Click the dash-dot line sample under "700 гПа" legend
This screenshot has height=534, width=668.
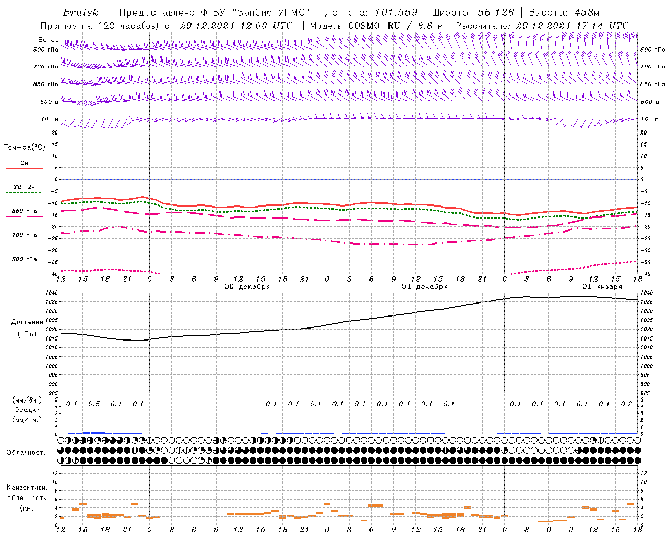[24, 241]
